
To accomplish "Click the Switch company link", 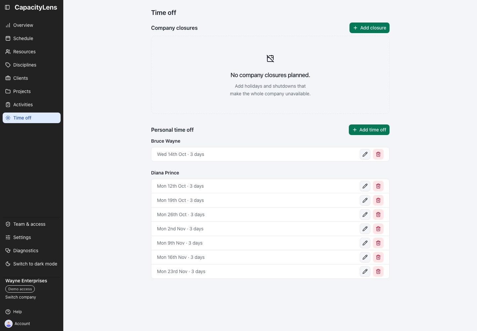I will (21, 297).
